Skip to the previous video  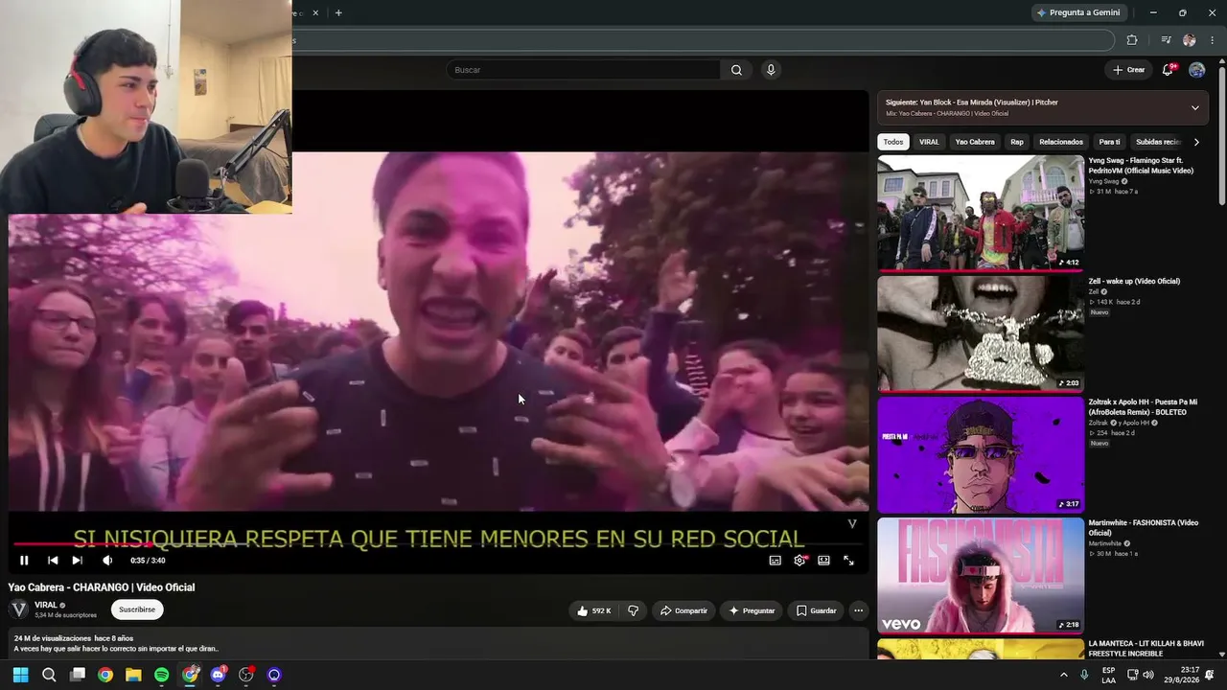53,561
